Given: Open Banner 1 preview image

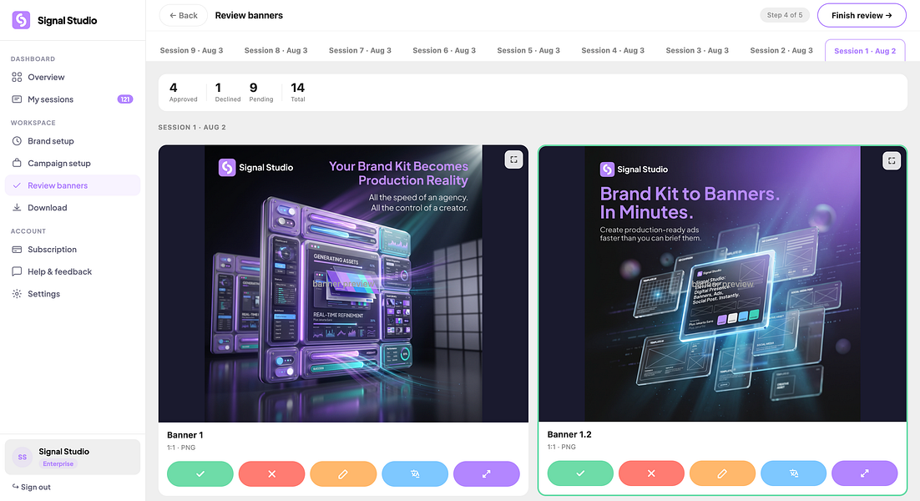Looking at the screenshot, I should (x=343, y=283).
